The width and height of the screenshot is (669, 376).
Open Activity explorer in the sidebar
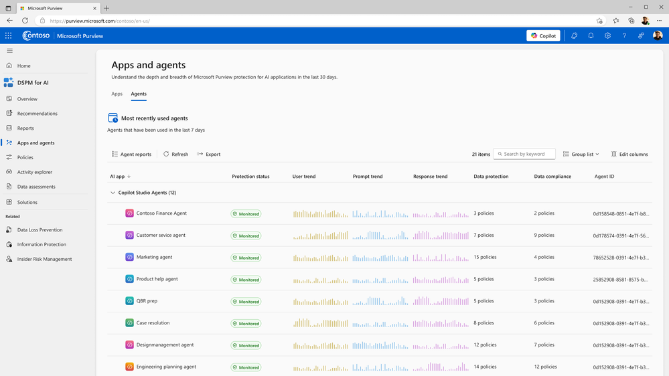(x=35, y=172)
